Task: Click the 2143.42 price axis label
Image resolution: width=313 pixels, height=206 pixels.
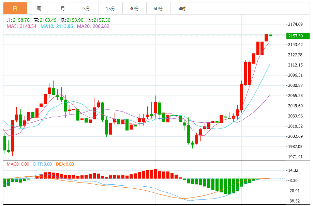Action: click(295, 45)
